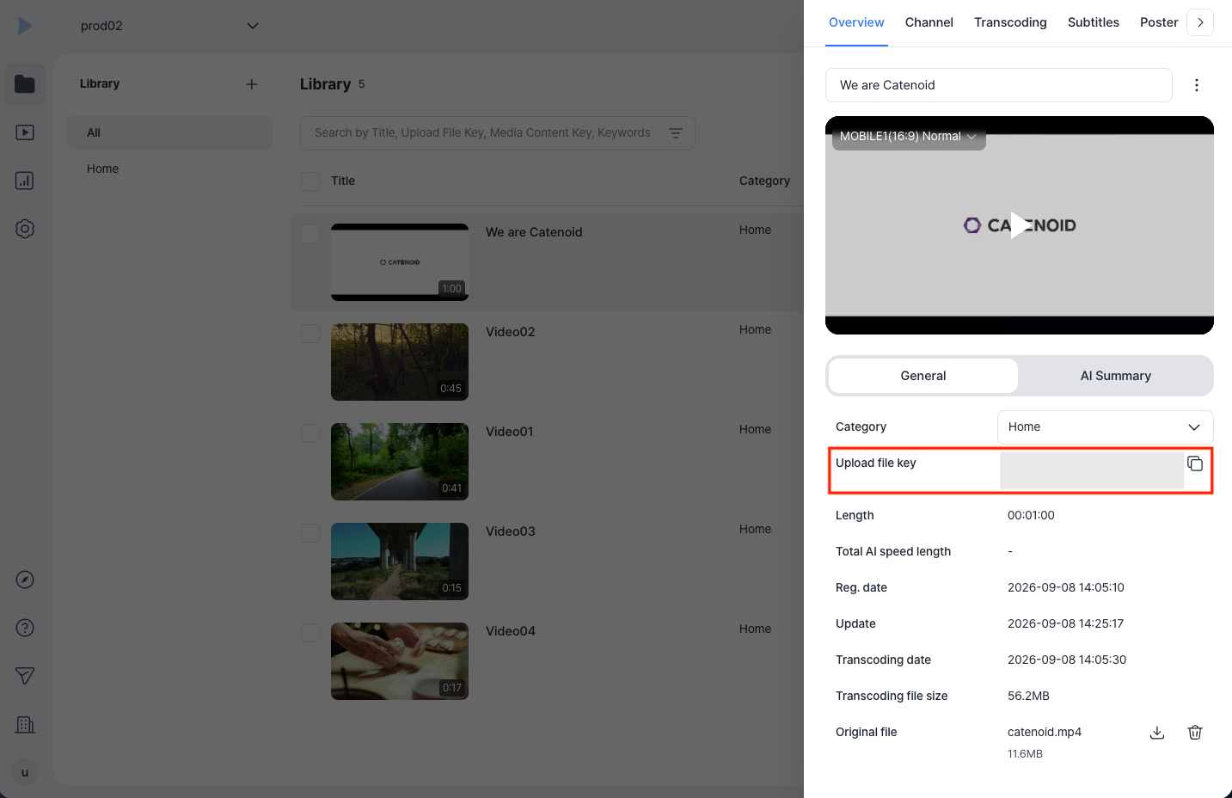
Task: Open the settings gear in sidebar
Action: click(25, 229)
